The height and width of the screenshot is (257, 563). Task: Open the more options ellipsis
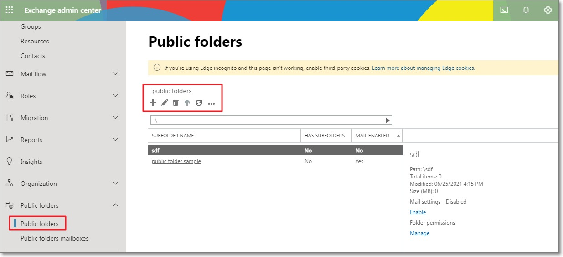(x=211, y=104)
